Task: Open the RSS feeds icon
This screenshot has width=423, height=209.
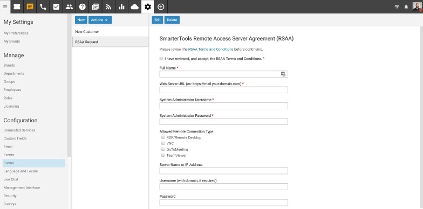Action: click(x=108, y=6)
